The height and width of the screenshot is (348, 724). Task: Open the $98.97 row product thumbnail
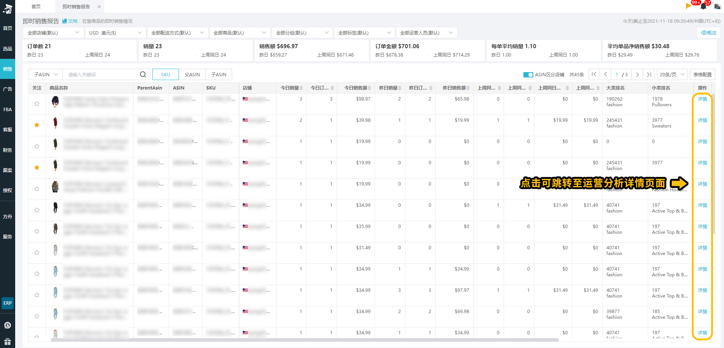[55, 101]
